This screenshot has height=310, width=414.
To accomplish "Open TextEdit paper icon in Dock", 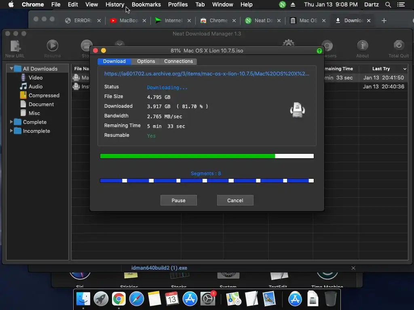I will [x=251, y=299].
